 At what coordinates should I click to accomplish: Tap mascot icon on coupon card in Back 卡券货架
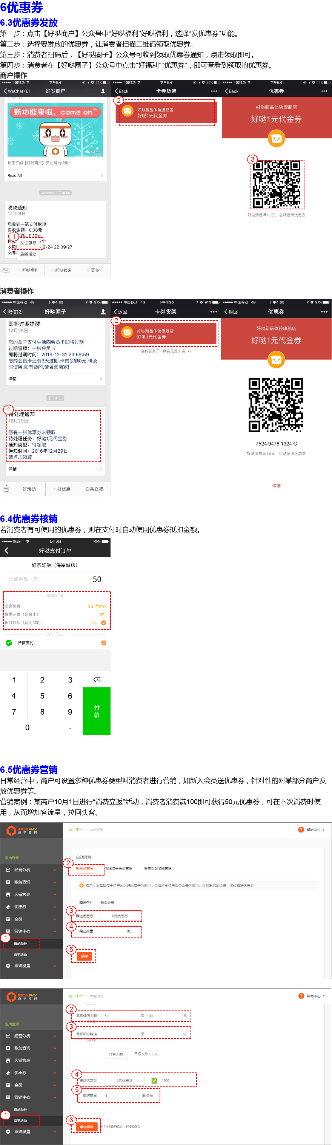(128, 111)
